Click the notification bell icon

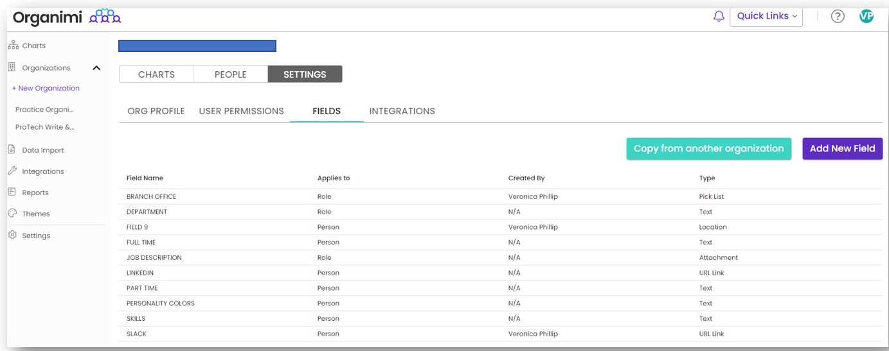719,17
